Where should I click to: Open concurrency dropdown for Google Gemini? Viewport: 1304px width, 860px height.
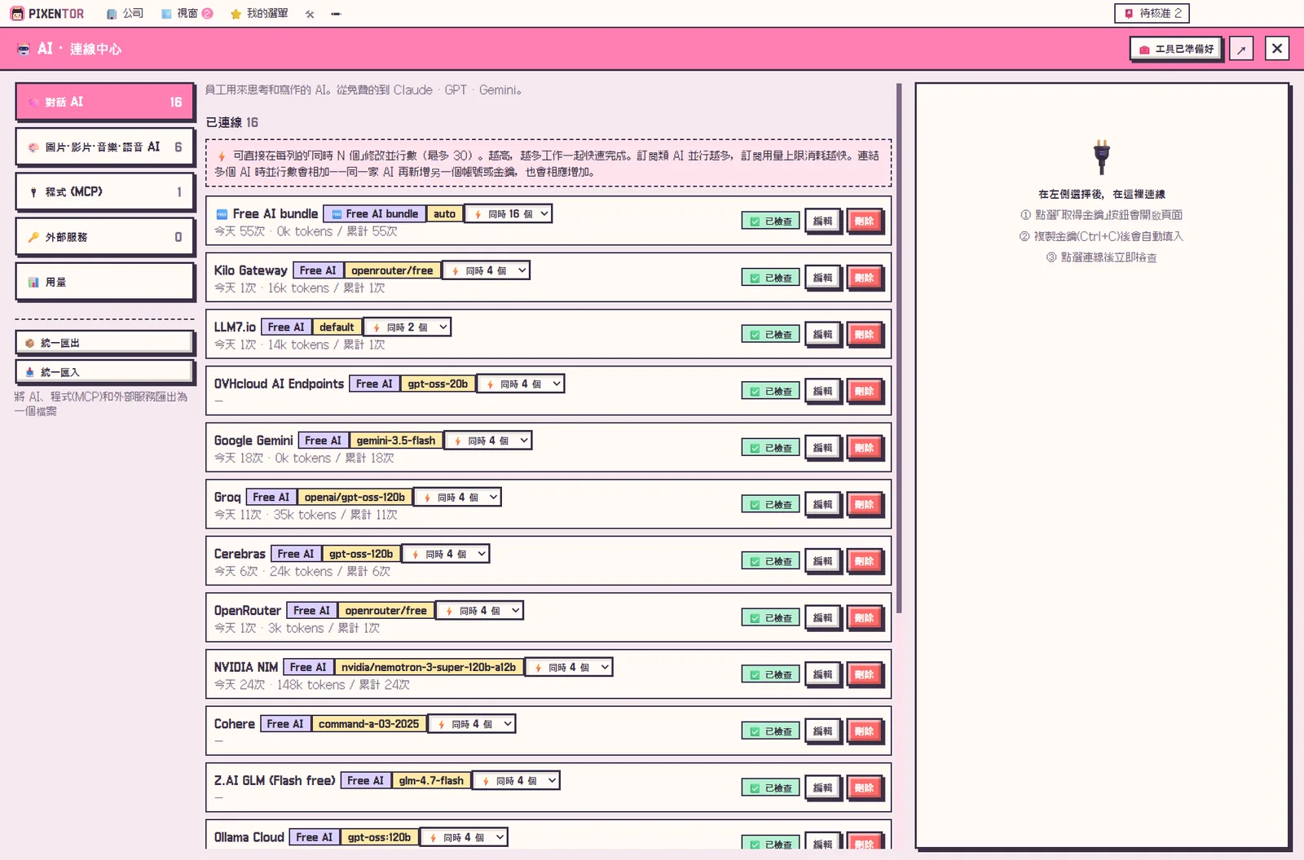488,441
